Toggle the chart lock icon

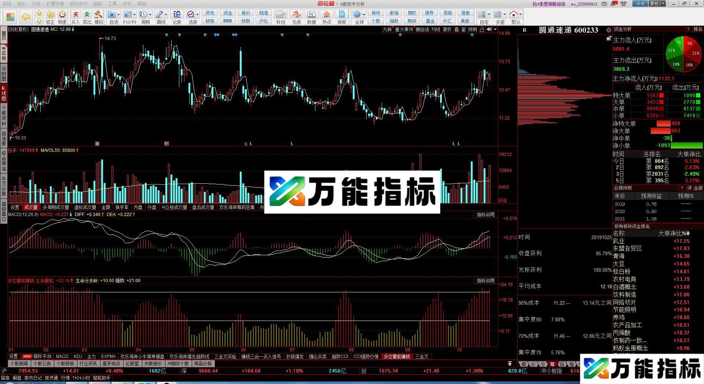(482, 29)
